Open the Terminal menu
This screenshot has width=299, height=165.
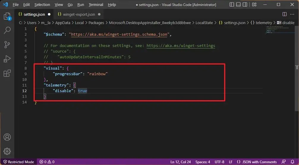pyautogui.click(x=96, y=4)
